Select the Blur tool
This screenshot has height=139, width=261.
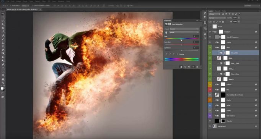[3, 57]
